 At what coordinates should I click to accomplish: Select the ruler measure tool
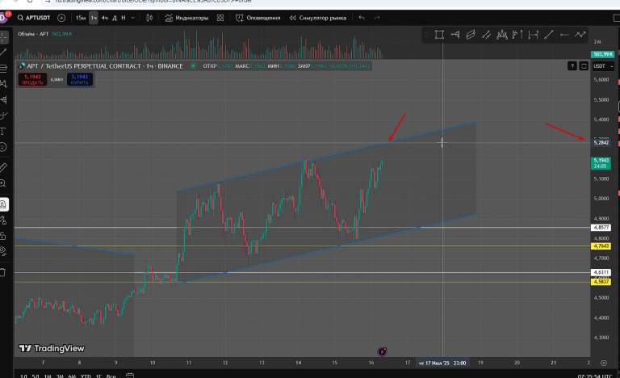pyautogui.click(x=3, y=168)
